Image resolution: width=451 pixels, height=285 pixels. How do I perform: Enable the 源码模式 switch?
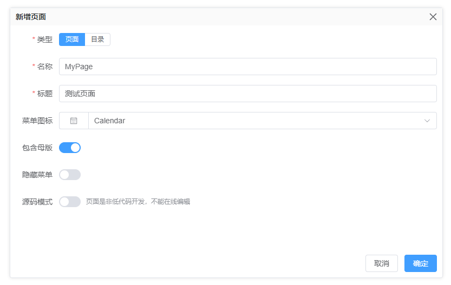click(x=70, y=202)
